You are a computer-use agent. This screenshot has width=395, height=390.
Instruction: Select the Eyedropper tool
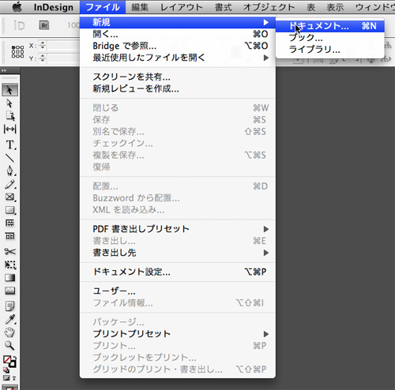(x=10, y=319)
